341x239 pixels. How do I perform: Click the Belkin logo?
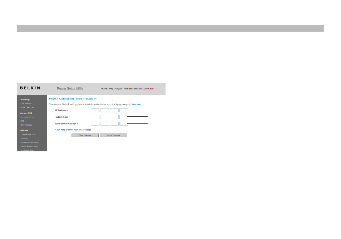[x=30, y=88]
